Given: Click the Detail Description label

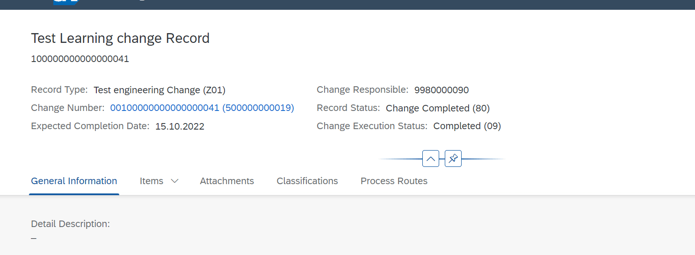Looking at the screenshot, I should pyautogui.click(x=70, y=224).
